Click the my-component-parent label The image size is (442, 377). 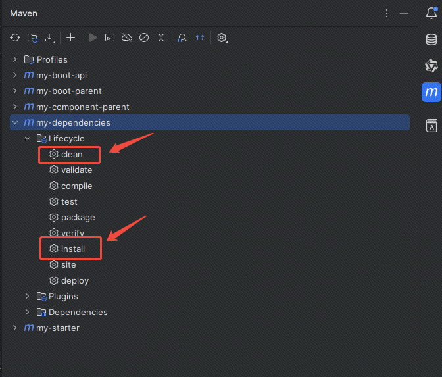click(x=83, y=107)
